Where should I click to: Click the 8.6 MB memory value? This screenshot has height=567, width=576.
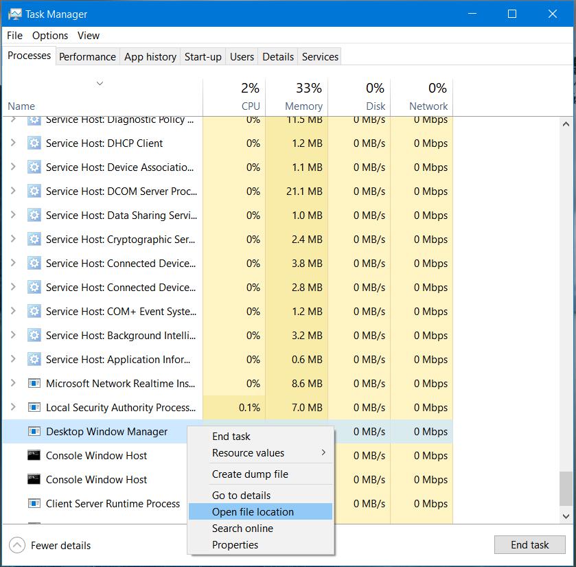[x=307, y=384]
